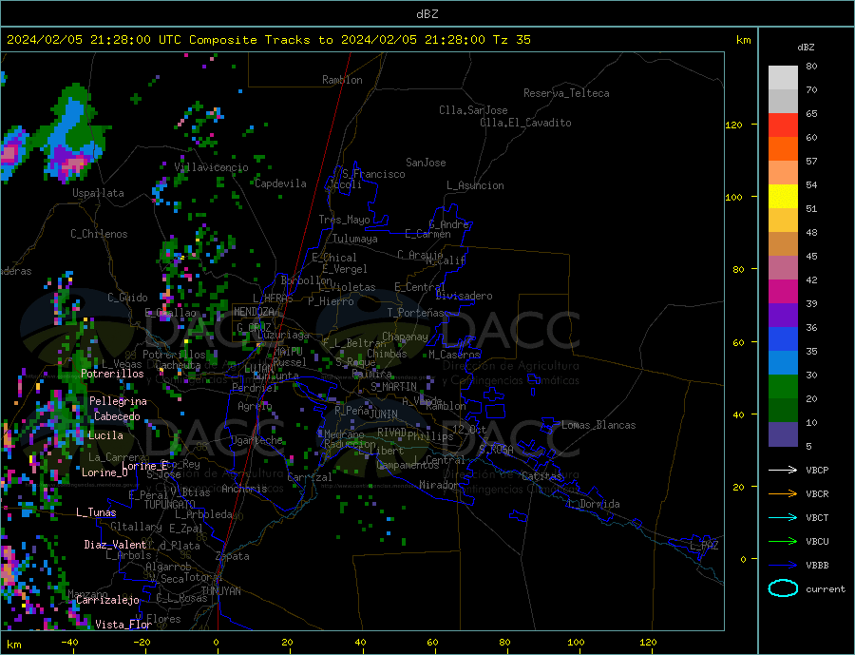The width and height of the screenshot is (855, 655).
Task: Click the Ramblon label near top
Action: pyautogui.click(x=342, y=80)
